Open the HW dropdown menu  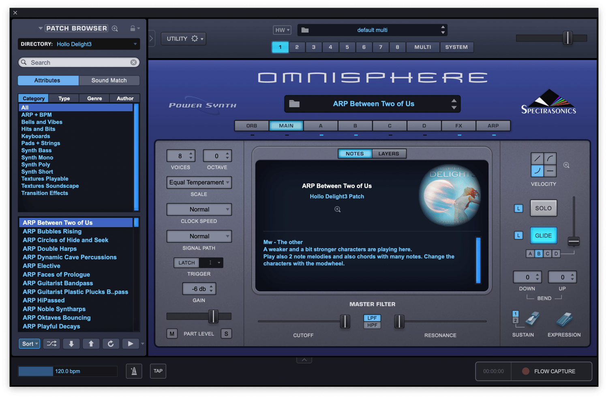[x=282, y=30]
